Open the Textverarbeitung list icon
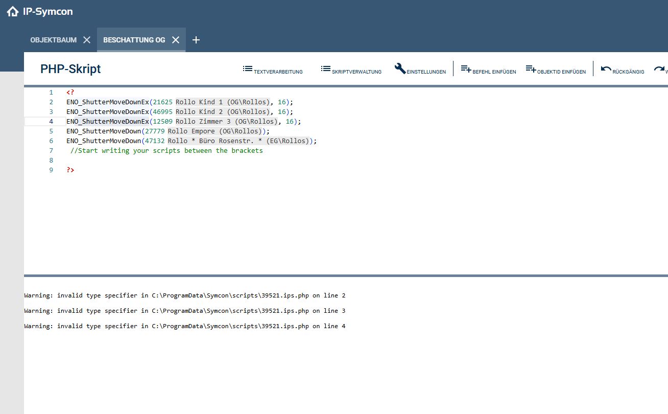The width and height of the screenshot is (668, 414). point(248,68)
